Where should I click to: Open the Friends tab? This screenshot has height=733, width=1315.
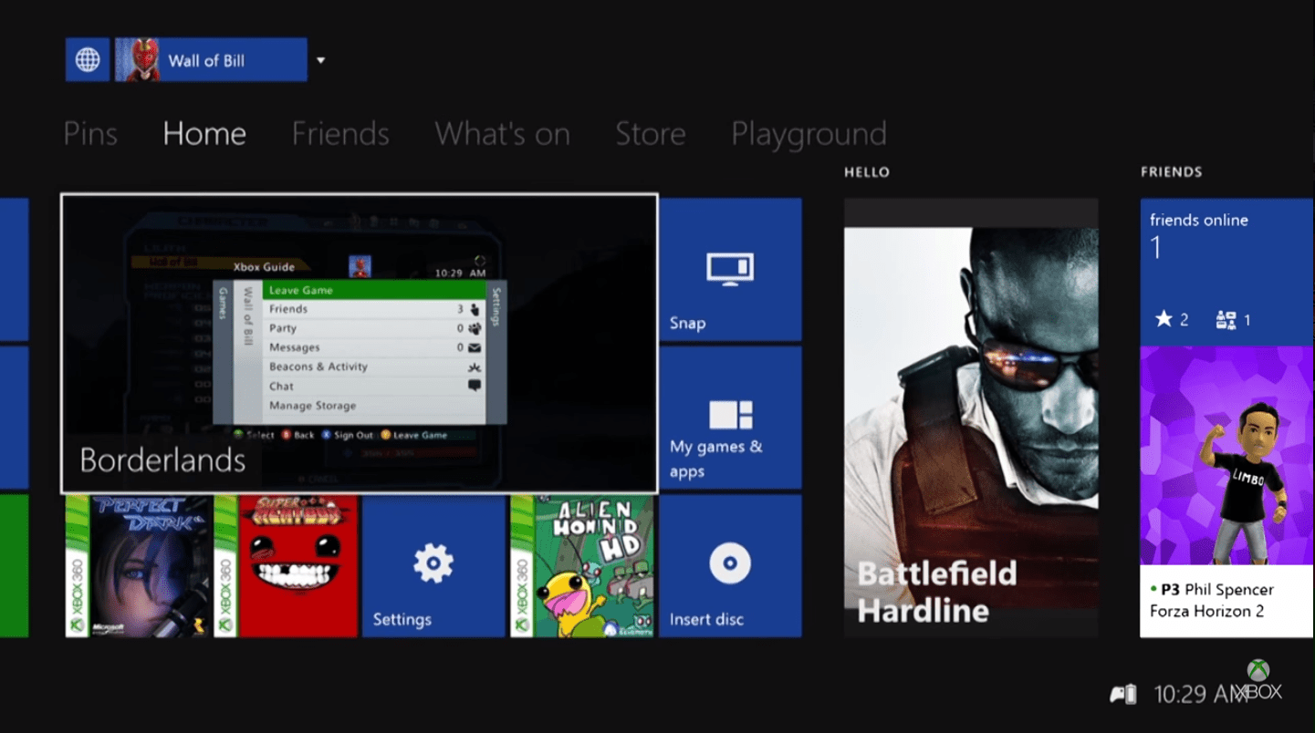pyautogui.click(x=339, y=133)
